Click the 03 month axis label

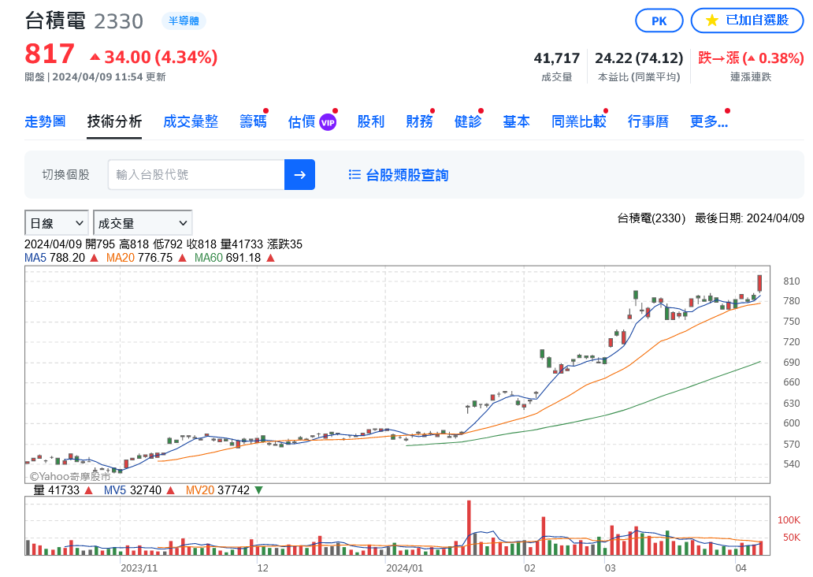pyautogui.click(x=610, y=568)
